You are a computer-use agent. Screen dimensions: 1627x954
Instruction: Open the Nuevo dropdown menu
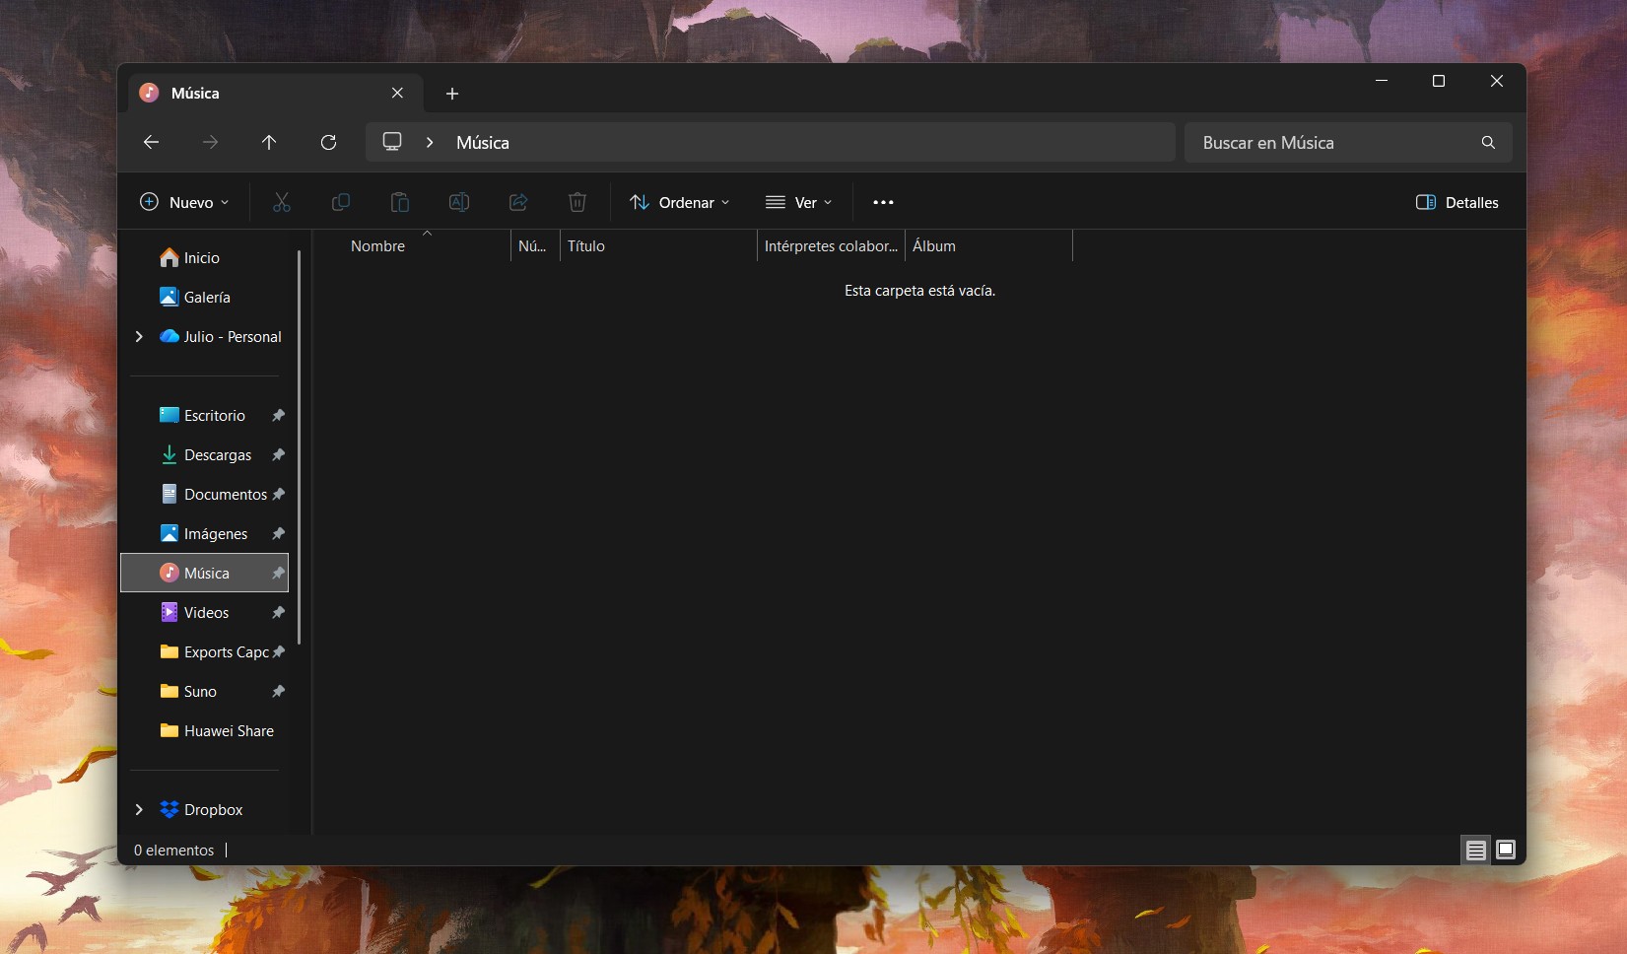tap(184, 202)
